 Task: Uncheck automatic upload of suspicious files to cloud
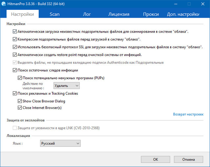(x=14, y=32)
